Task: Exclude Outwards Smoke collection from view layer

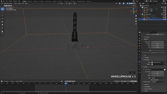Action: click(162, 14)
